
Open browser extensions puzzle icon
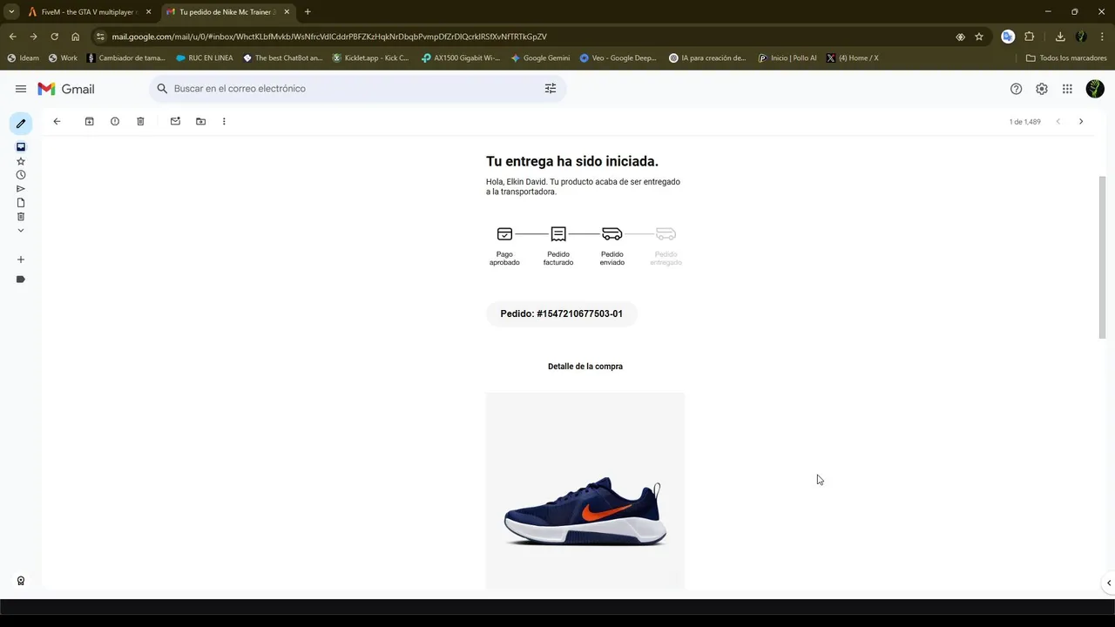[1029, 37]
